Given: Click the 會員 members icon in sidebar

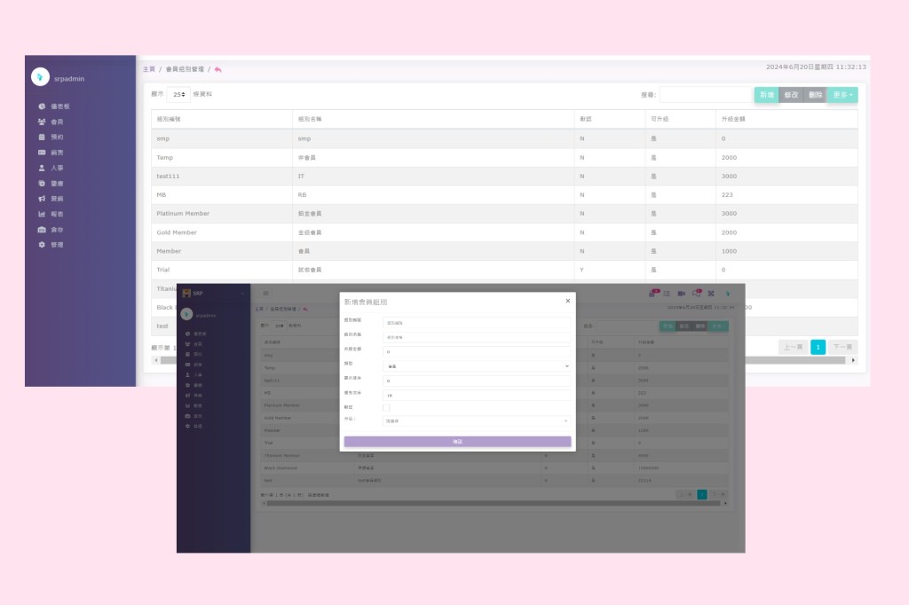Looking at the screenshot, I should click(x=42, y=122).
